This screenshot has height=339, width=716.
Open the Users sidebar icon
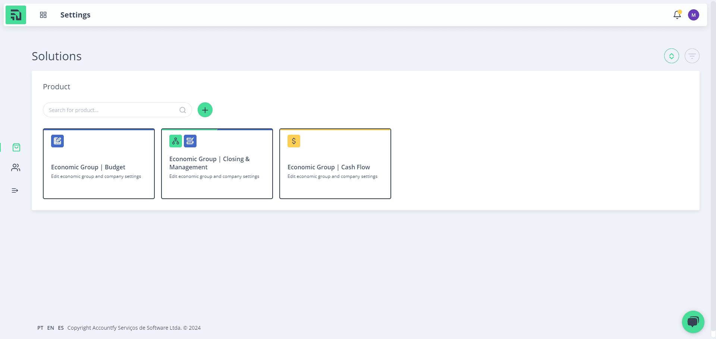coord(16,168)
